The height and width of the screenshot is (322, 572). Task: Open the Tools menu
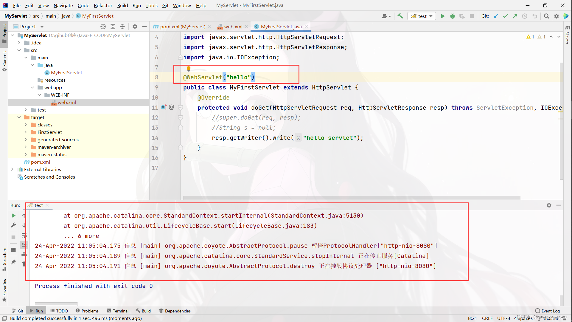coord(151,5)
